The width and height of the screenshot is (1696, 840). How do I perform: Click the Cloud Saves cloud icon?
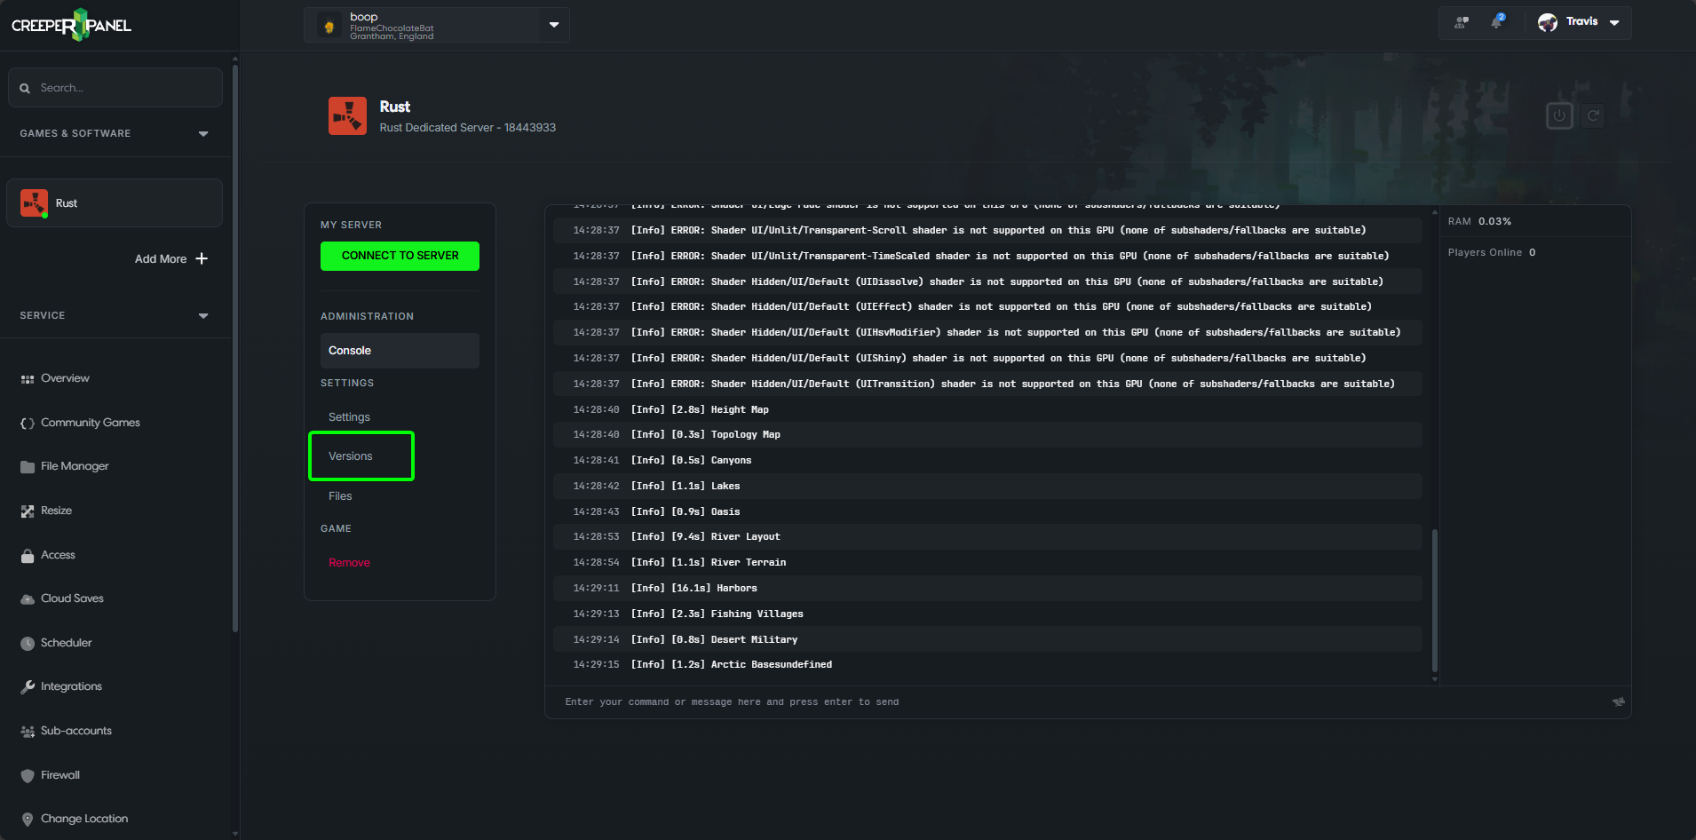click(x=28, y=599)
